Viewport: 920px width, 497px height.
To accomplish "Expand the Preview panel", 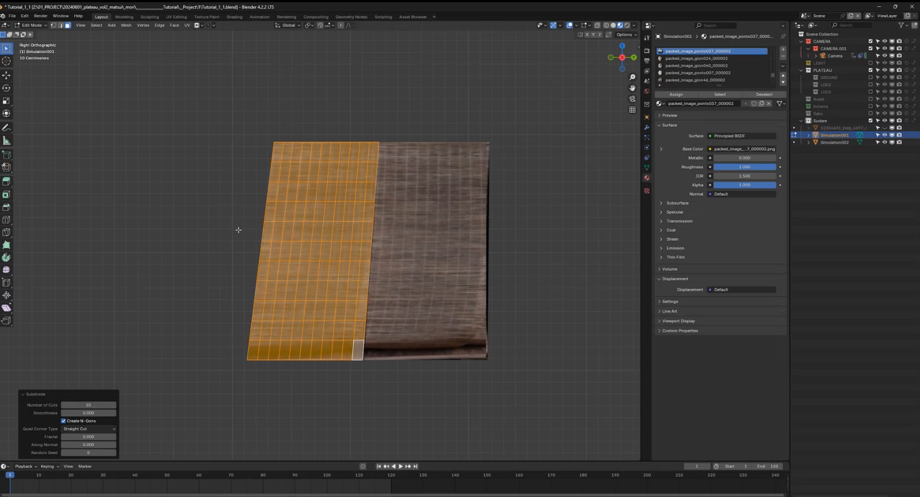I will coord(670,115).
